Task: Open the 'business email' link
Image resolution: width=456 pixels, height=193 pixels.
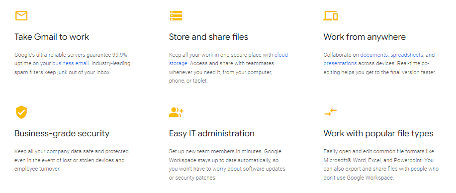Action: point(70,64)
